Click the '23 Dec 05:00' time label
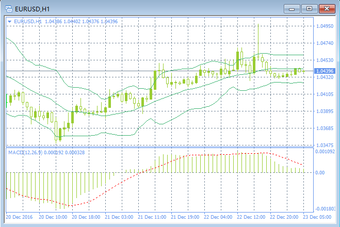Image resolution: width=340 pixels, height=227 pixels. click(x=317, y=217)
